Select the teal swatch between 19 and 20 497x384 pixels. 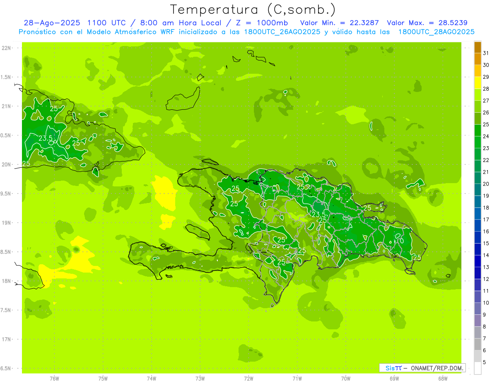point(478,190)
